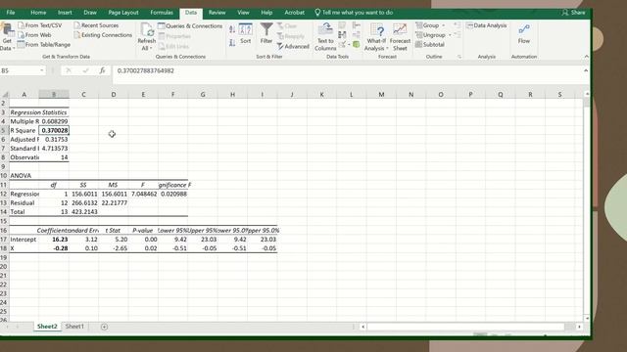Expand the Name Box dropdown
The width and height of the screenshot is (627, 352).
coord(41,71)
